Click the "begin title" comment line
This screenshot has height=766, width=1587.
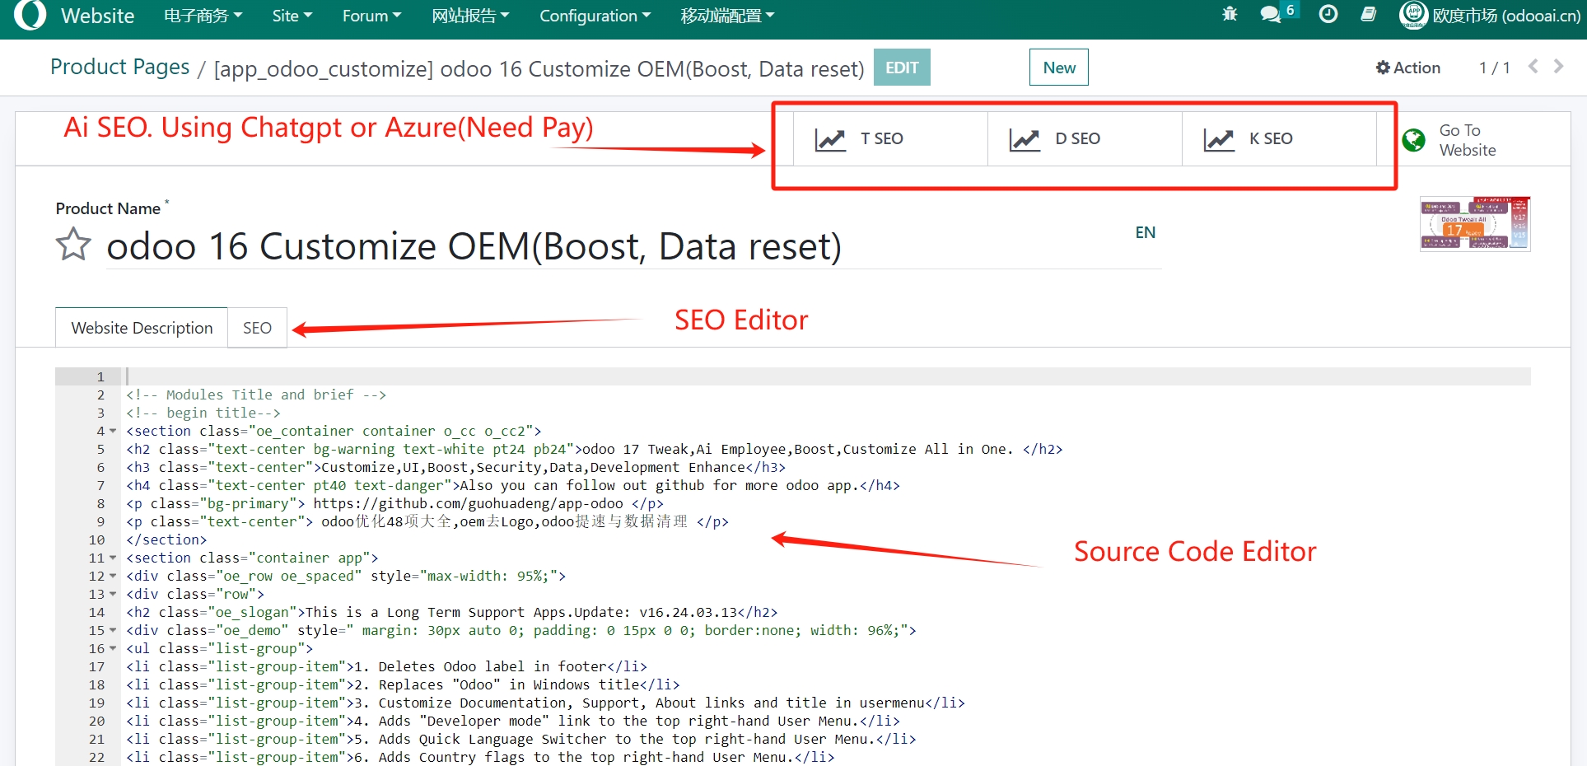tap(203, 413)
